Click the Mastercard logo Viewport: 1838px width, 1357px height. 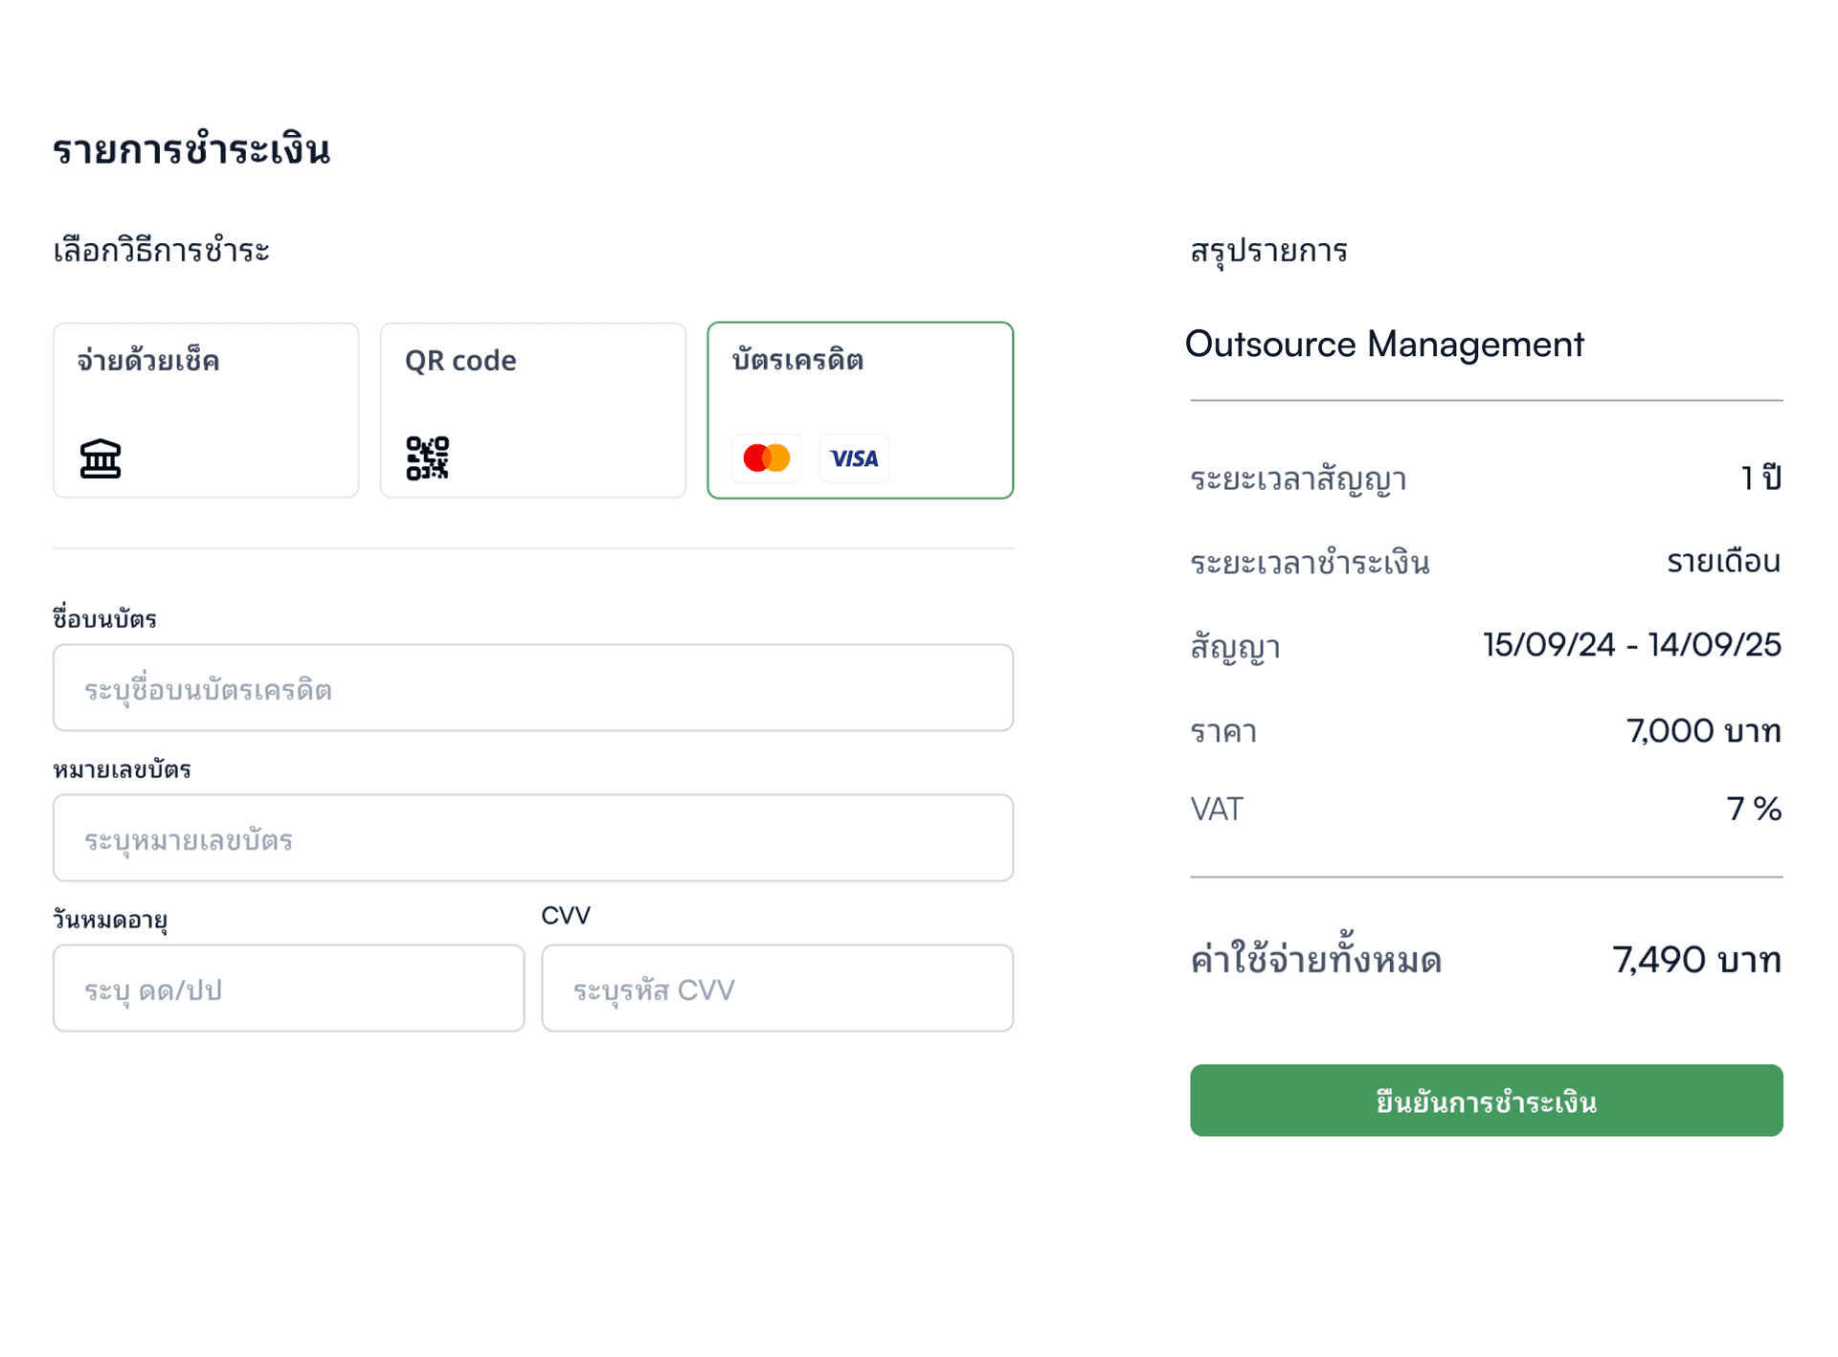point(767,458)
